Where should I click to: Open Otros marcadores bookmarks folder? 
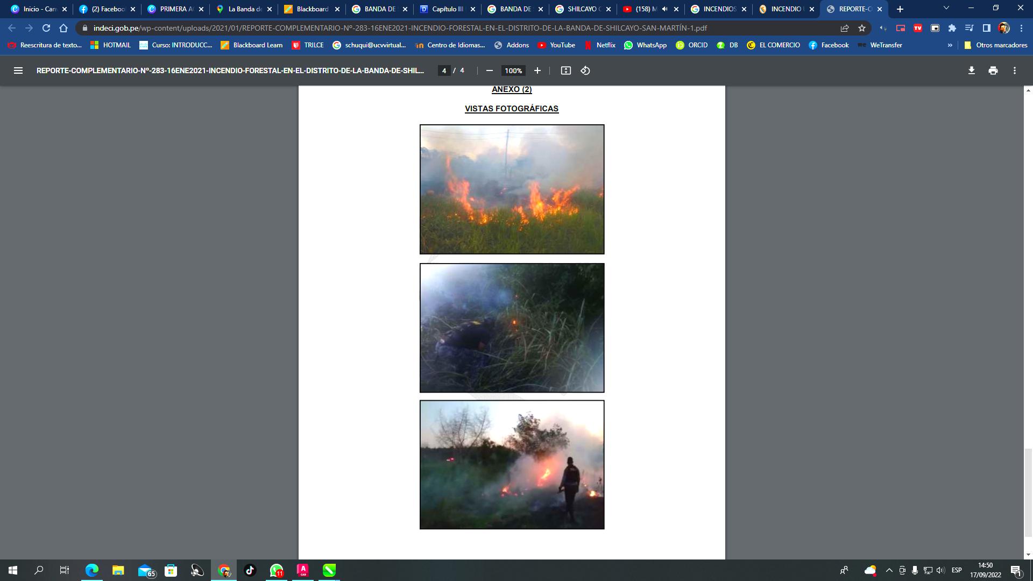[x=995, y=45]
